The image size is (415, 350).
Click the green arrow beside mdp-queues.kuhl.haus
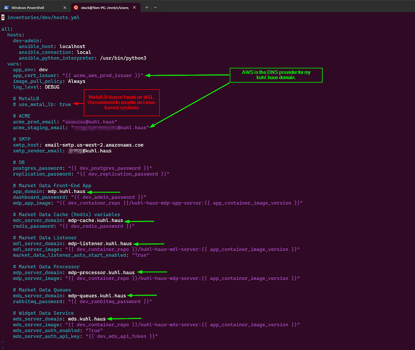[x=142, y=295]
